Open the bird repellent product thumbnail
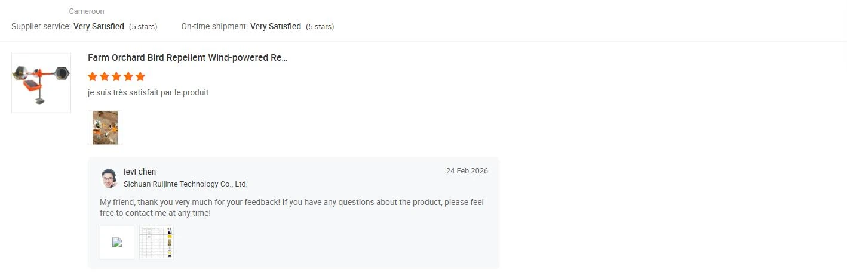Viewport: 847px width, 279px height. [x=41, y=83]
